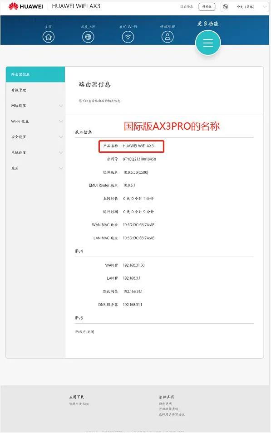271x433 pixels.
Task: Click software version 10.0.5.33(C500)
Action: coord(136,172)
